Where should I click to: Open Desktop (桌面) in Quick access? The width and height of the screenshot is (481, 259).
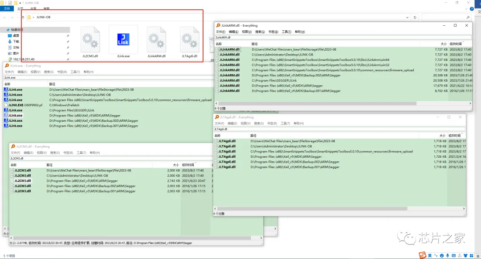click(16, 36)
